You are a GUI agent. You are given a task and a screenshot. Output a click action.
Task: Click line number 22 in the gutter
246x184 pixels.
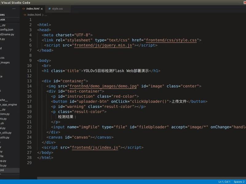[29, 127]
